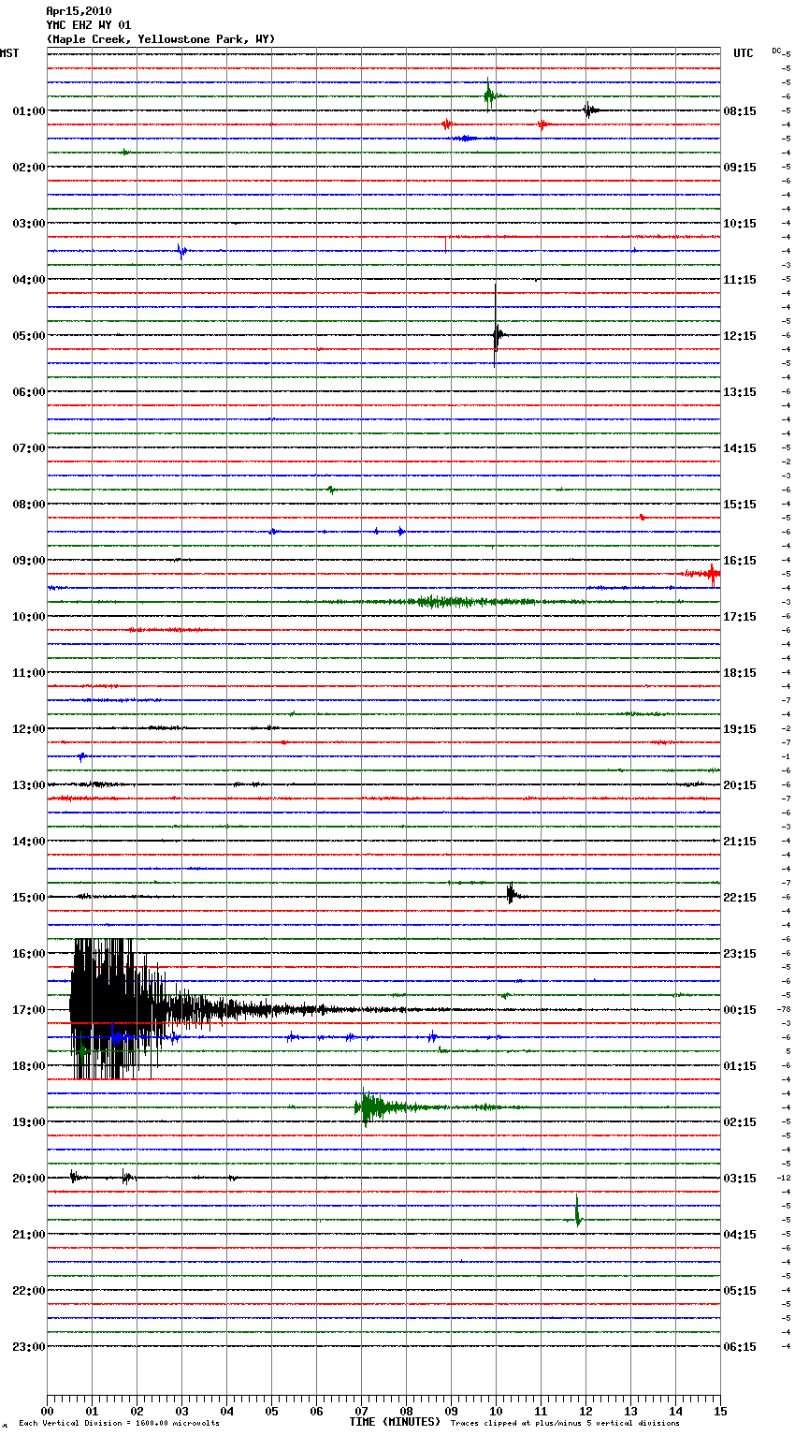Click the Traces clipped at plus/minus 5 note
This screenshot has height=1436, width=795.
(565, 1423)
